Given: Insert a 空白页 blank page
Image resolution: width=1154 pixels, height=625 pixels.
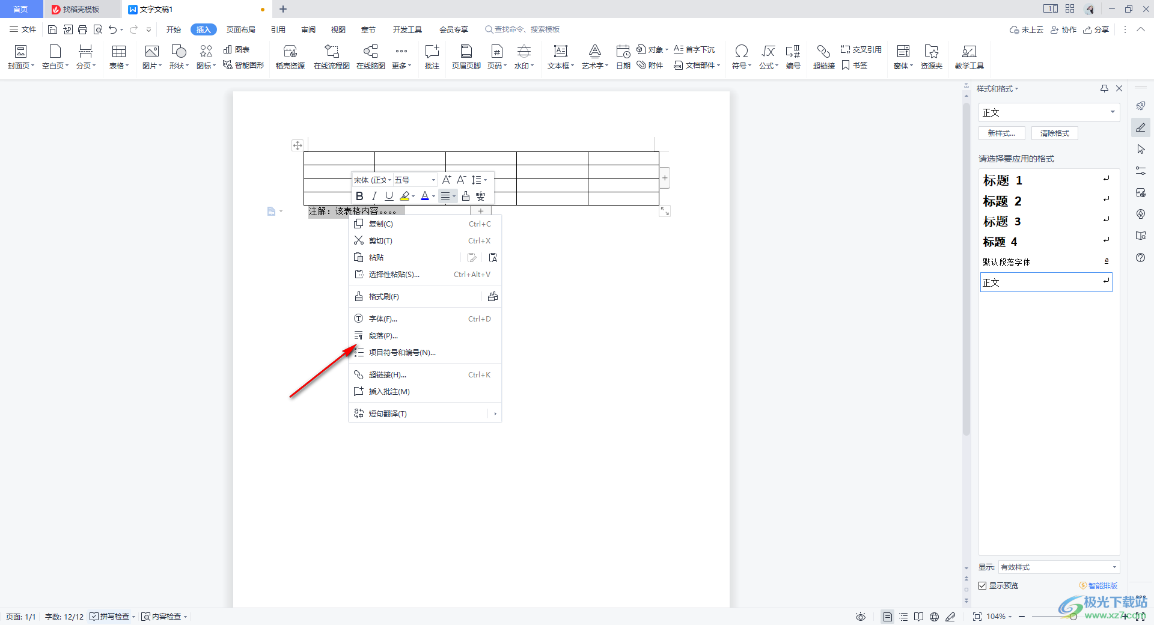Looking at the screenshot, I should [55, 57].
